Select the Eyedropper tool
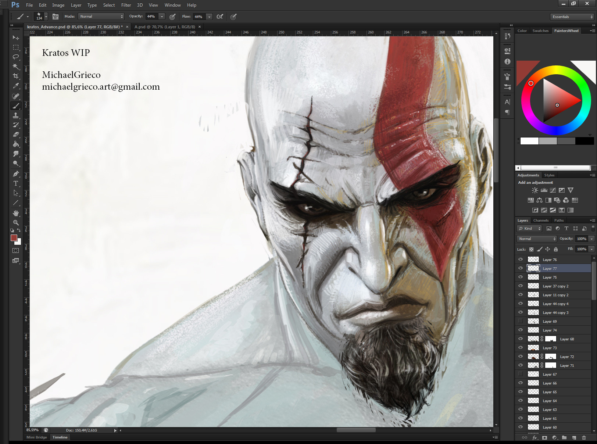597x444 pixels. point(16,86)
